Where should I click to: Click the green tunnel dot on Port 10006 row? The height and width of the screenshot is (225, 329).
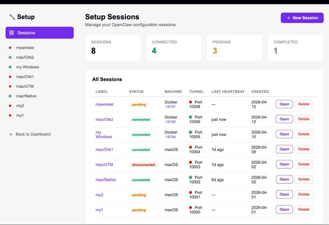click(190, 117)
